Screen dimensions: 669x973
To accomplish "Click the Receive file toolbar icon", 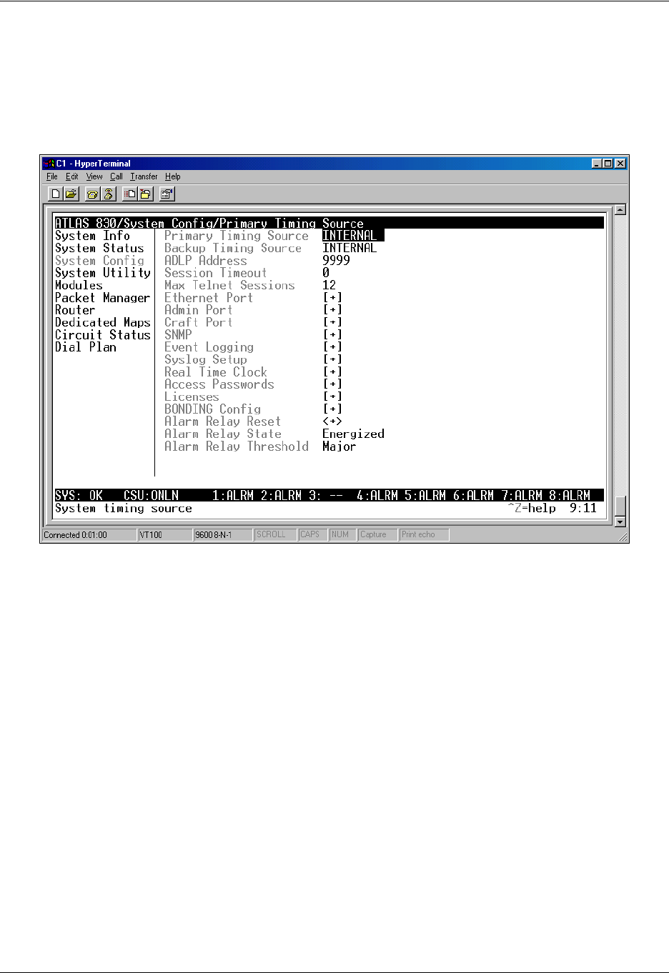I will click(x=145, y=194).
